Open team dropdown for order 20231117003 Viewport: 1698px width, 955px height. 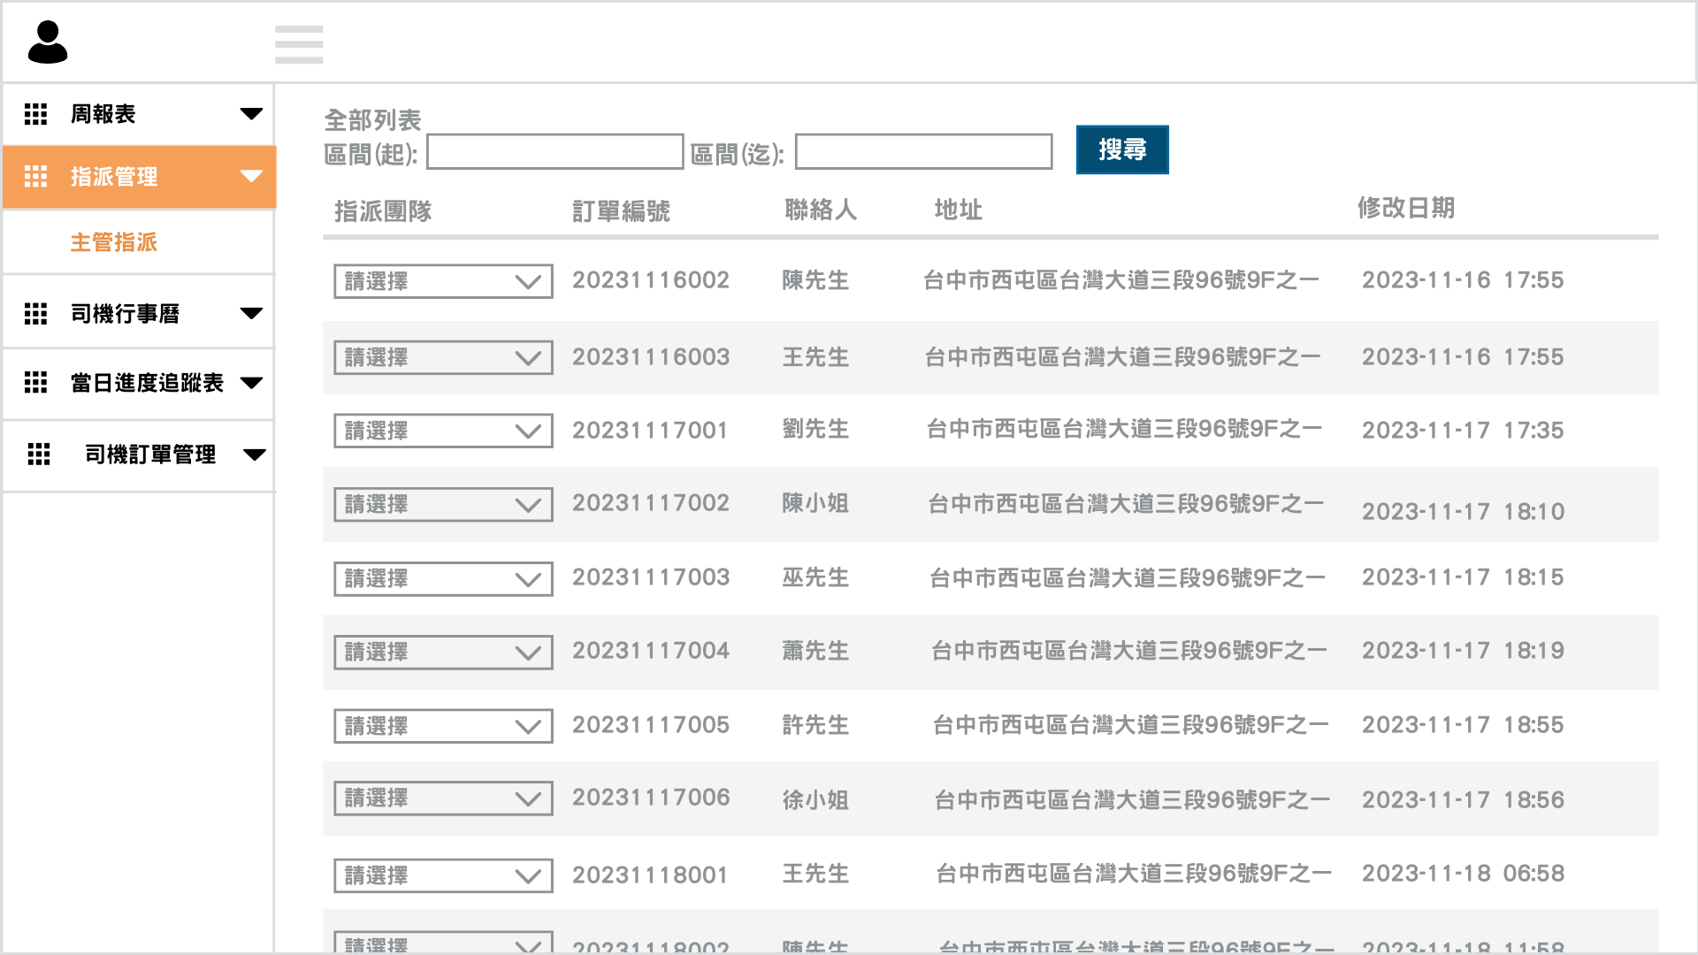(x=443, y=578)
